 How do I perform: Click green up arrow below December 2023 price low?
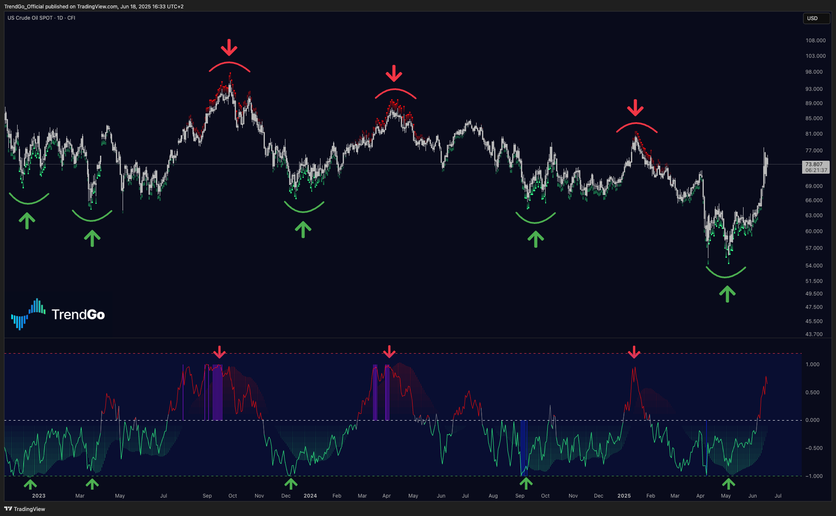click(x=303, y=229)
